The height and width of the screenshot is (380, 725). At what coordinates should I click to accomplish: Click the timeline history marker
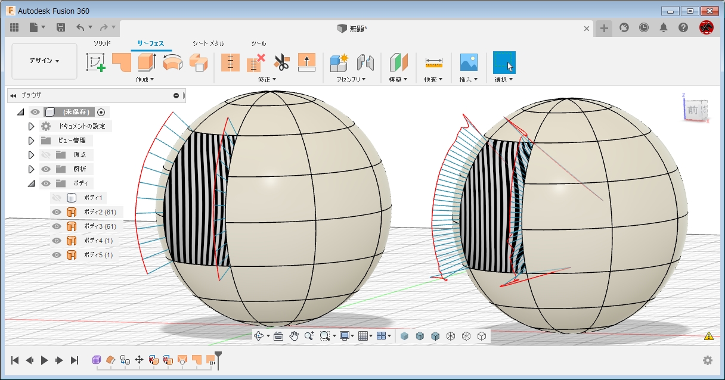[218, 359]
